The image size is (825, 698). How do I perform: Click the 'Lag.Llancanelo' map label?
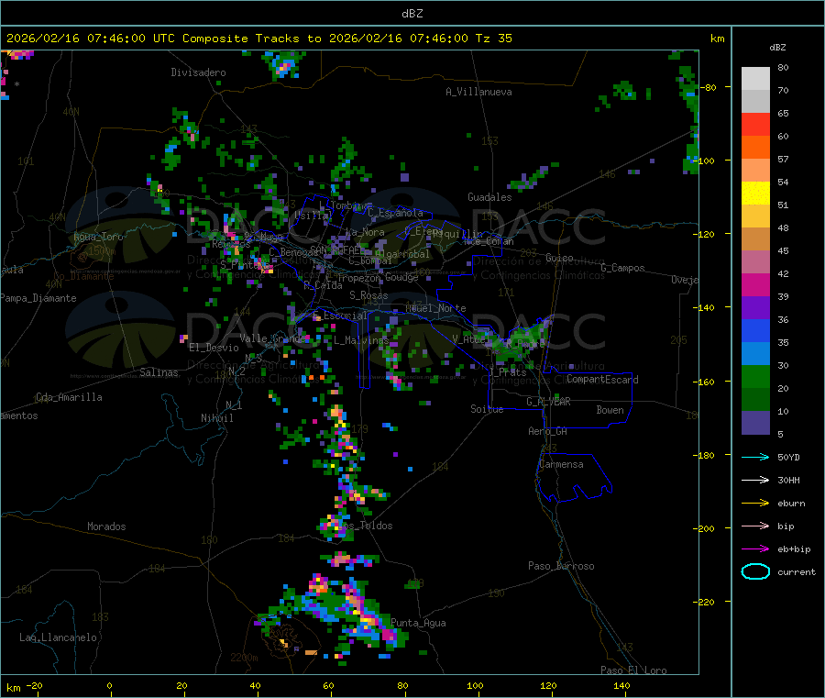click(x=58, y=637)
